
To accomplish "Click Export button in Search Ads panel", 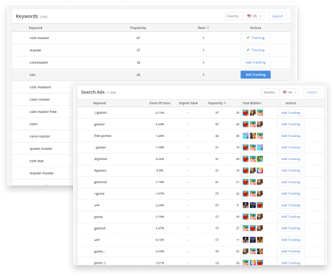I will click(312, 92).
